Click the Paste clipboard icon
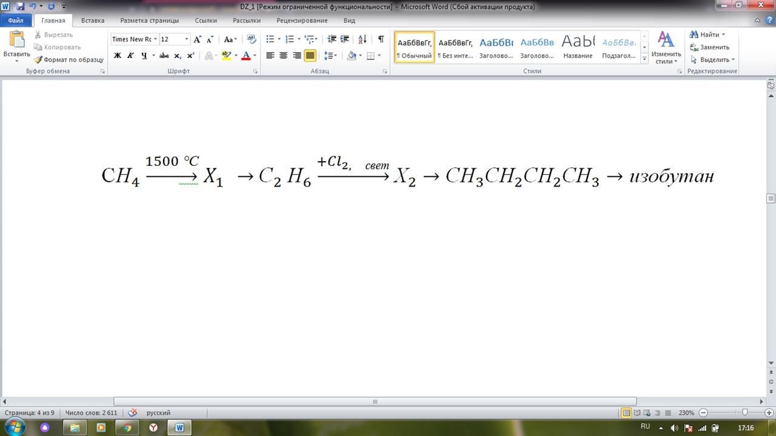 (16, 40)
